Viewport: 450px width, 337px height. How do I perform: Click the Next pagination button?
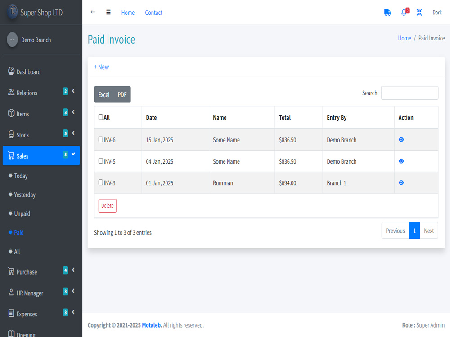(x=429, y=231)
